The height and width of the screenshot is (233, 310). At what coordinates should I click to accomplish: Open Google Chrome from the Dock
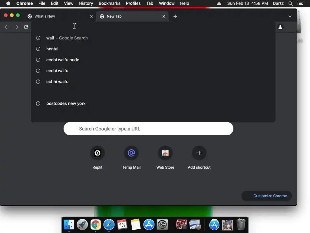coord(95,225)
